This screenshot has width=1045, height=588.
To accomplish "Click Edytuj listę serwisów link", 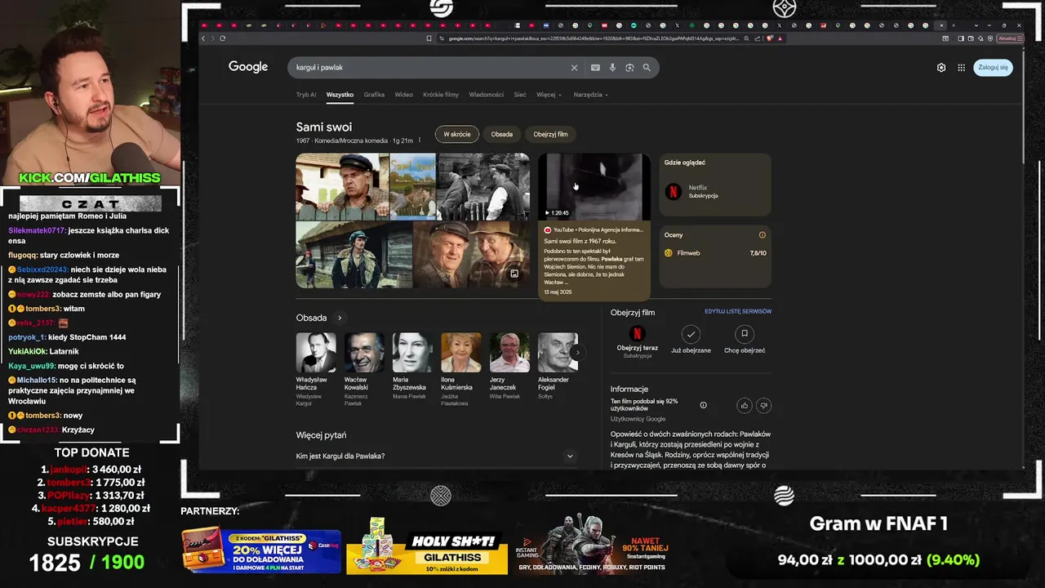I will tap(738, 311).
